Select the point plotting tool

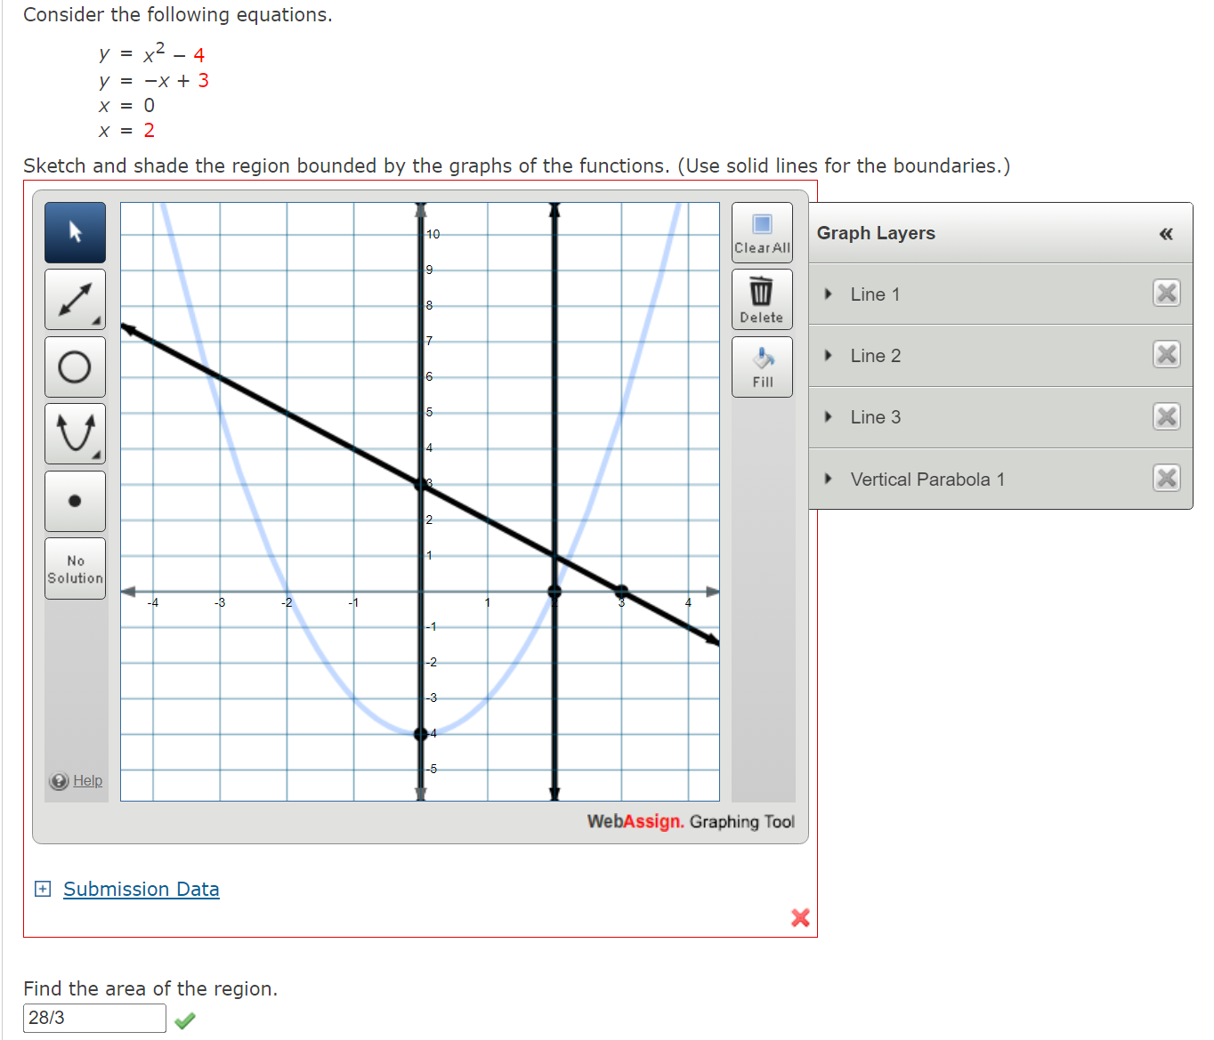75,501
